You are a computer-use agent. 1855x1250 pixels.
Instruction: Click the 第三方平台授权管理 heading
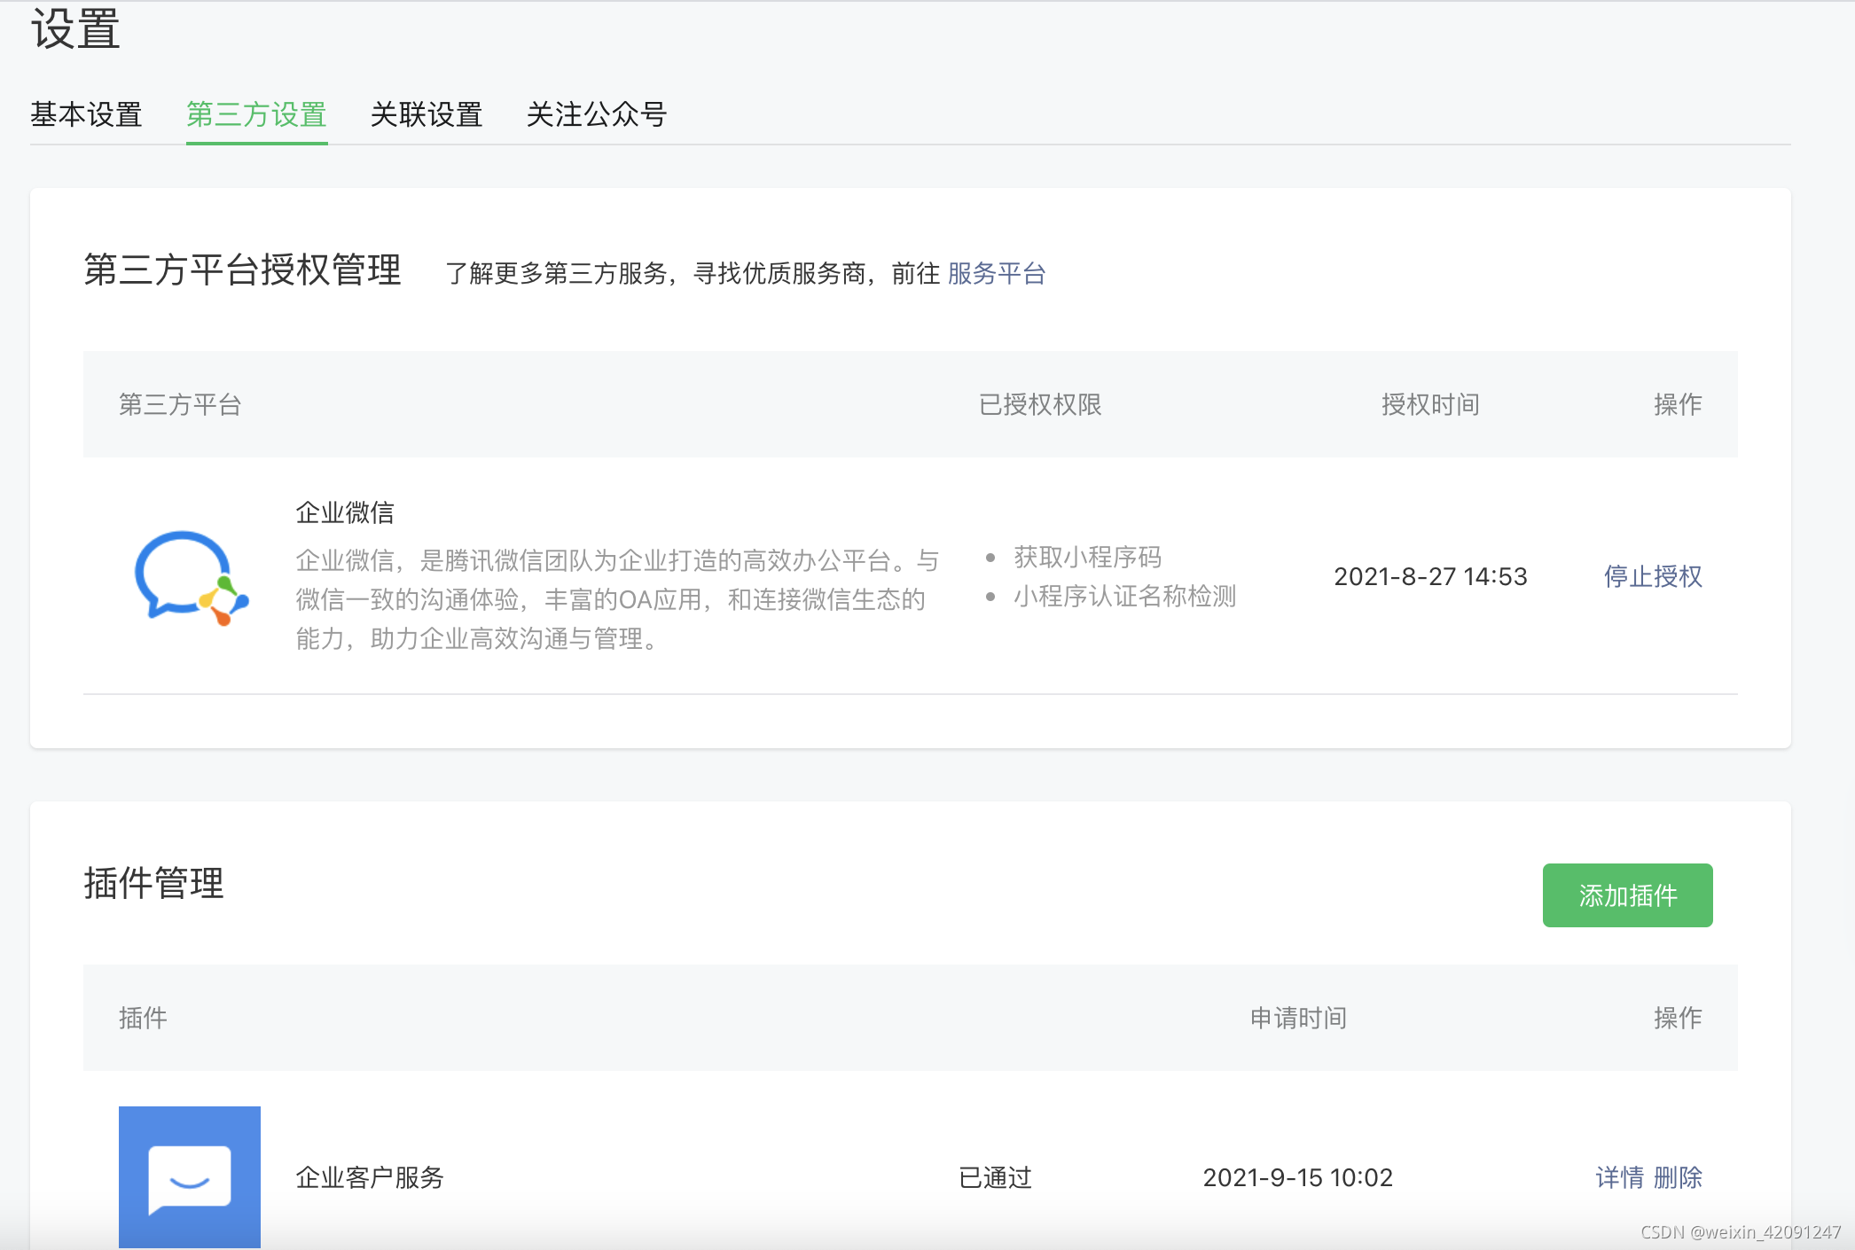[x=242, y=270]
